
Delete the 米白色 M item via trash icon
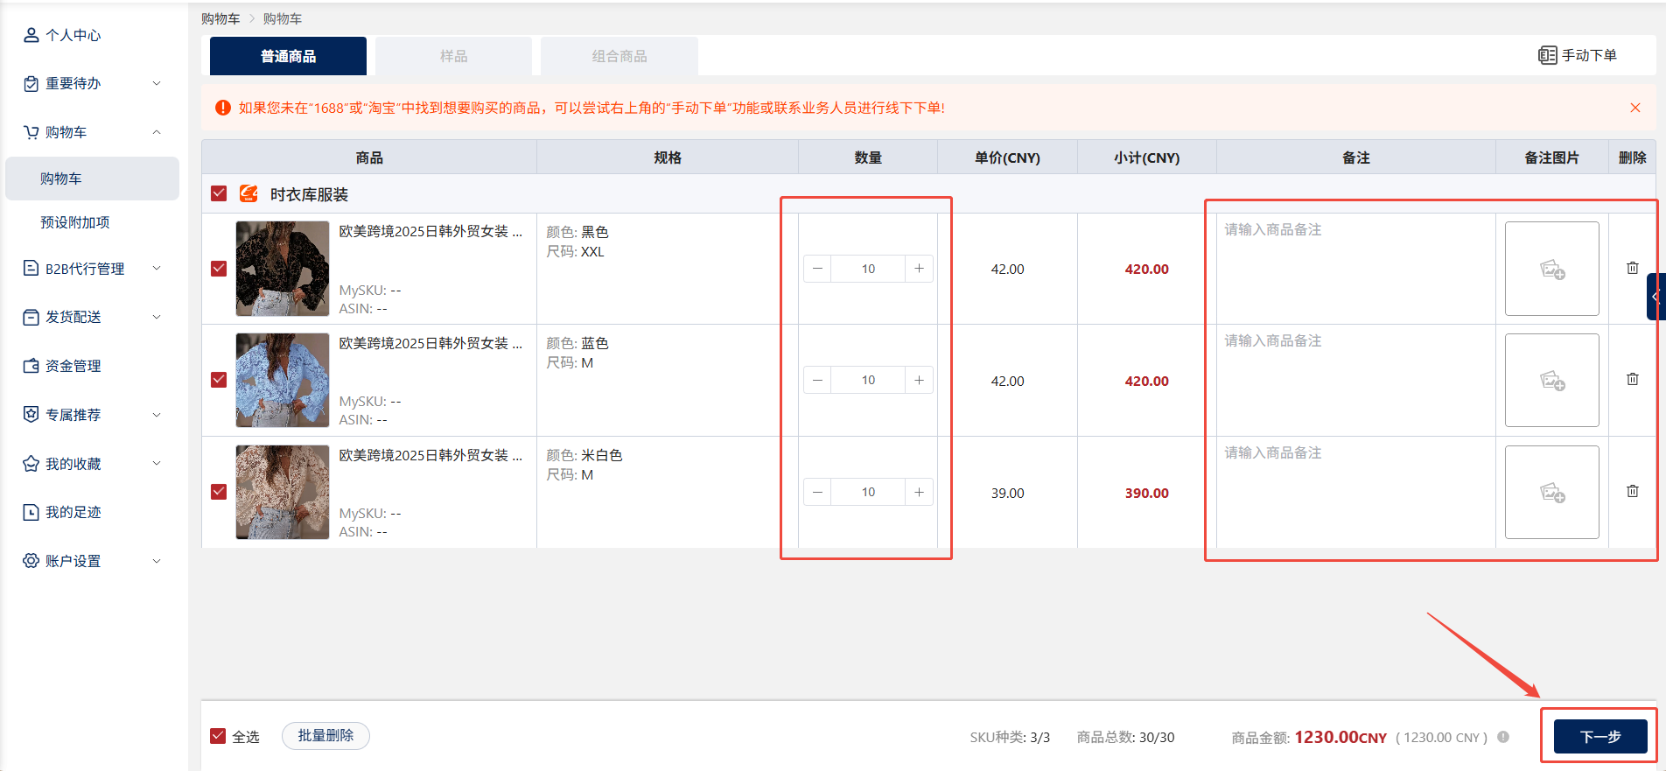pyautogui.click(x=1633, y=491)
